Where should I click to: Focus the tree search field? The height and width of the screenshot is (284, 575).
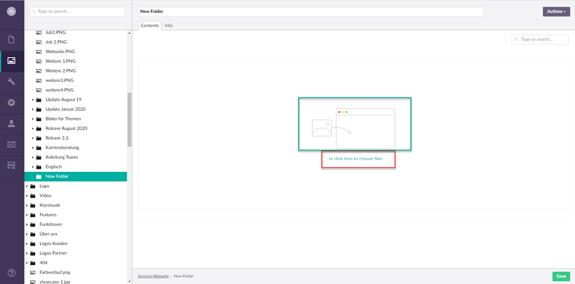pyautogui.click(x=77, y=11)
